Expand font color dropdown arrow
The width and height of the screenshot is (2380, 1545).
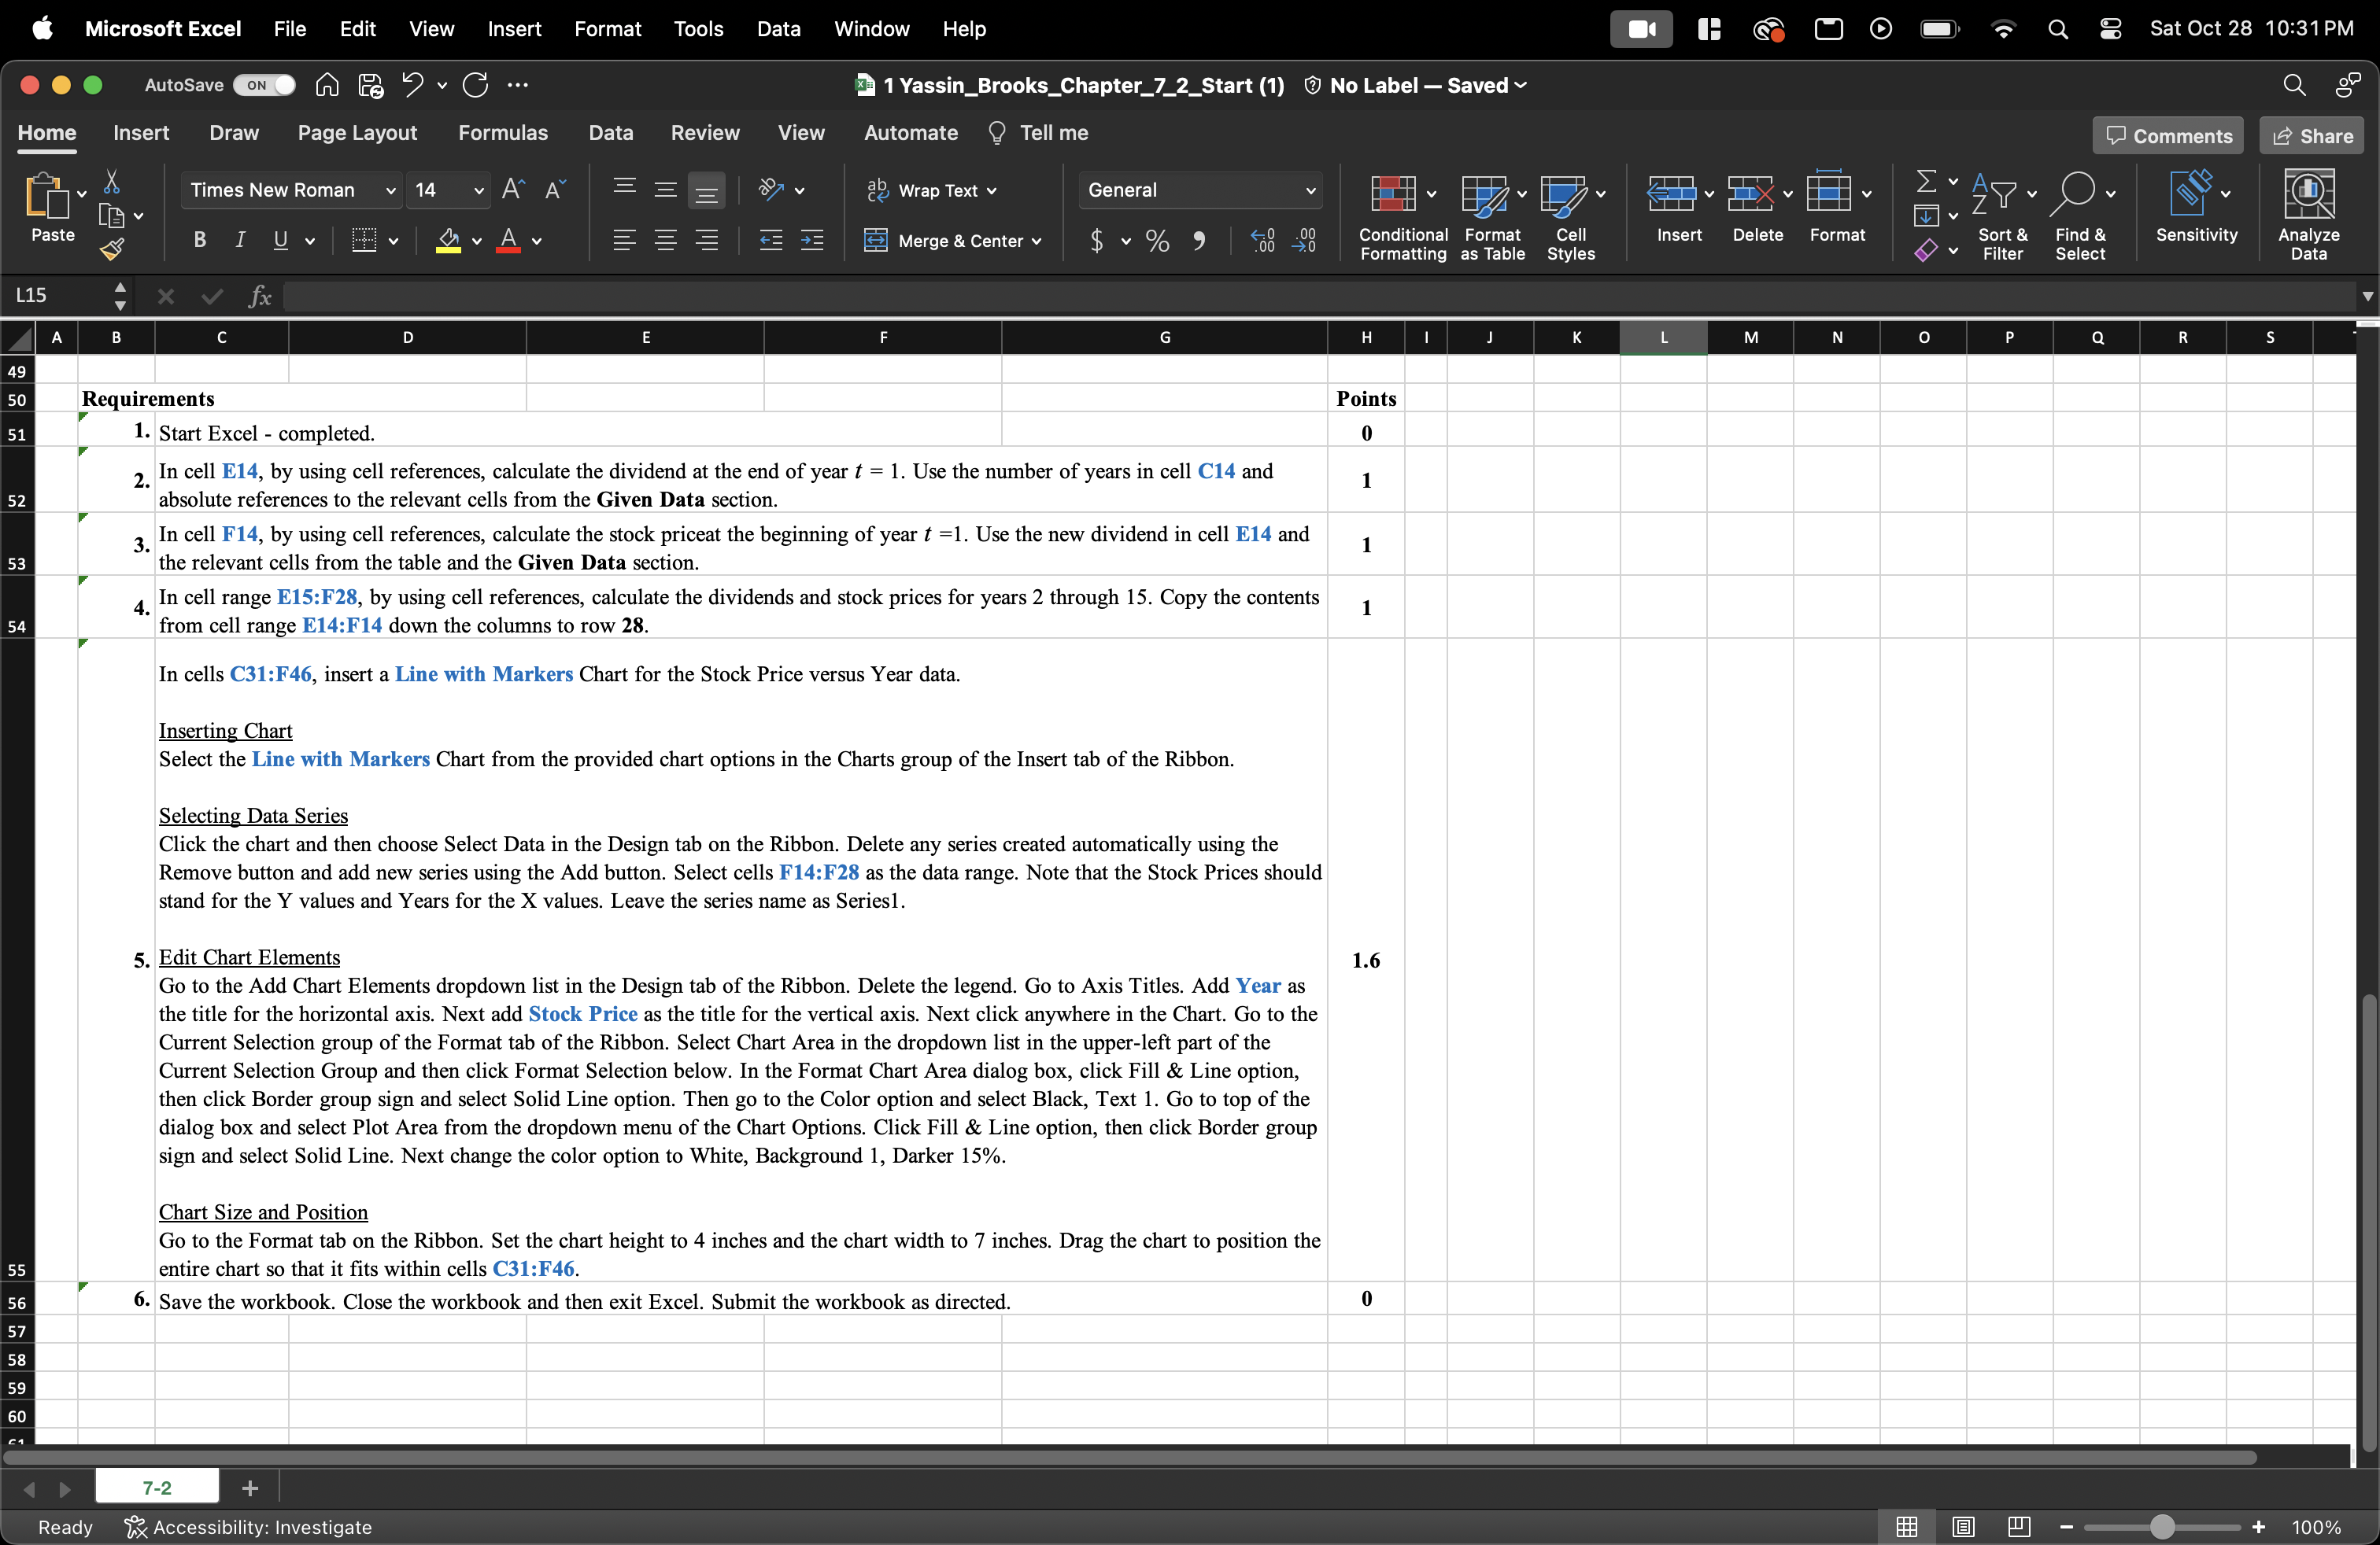point(537,241)
